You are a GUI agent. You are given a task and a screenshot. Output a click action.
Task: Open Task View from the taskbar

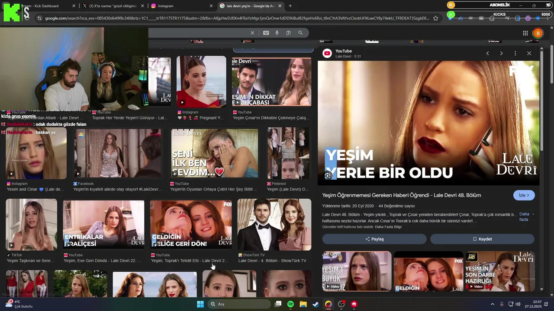click(x=278, y=304)
